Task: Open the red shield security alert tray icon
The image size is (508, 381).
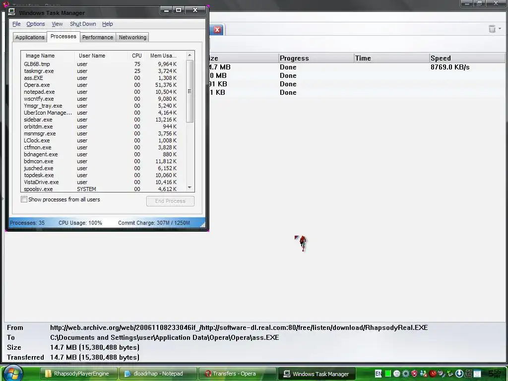Action: point(414,374)
